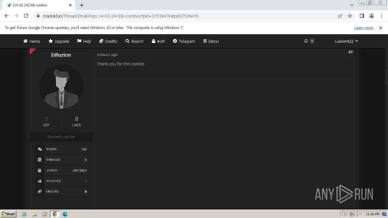Go to Home in site navigation
The image size is (388, 218).
[32, 41]
